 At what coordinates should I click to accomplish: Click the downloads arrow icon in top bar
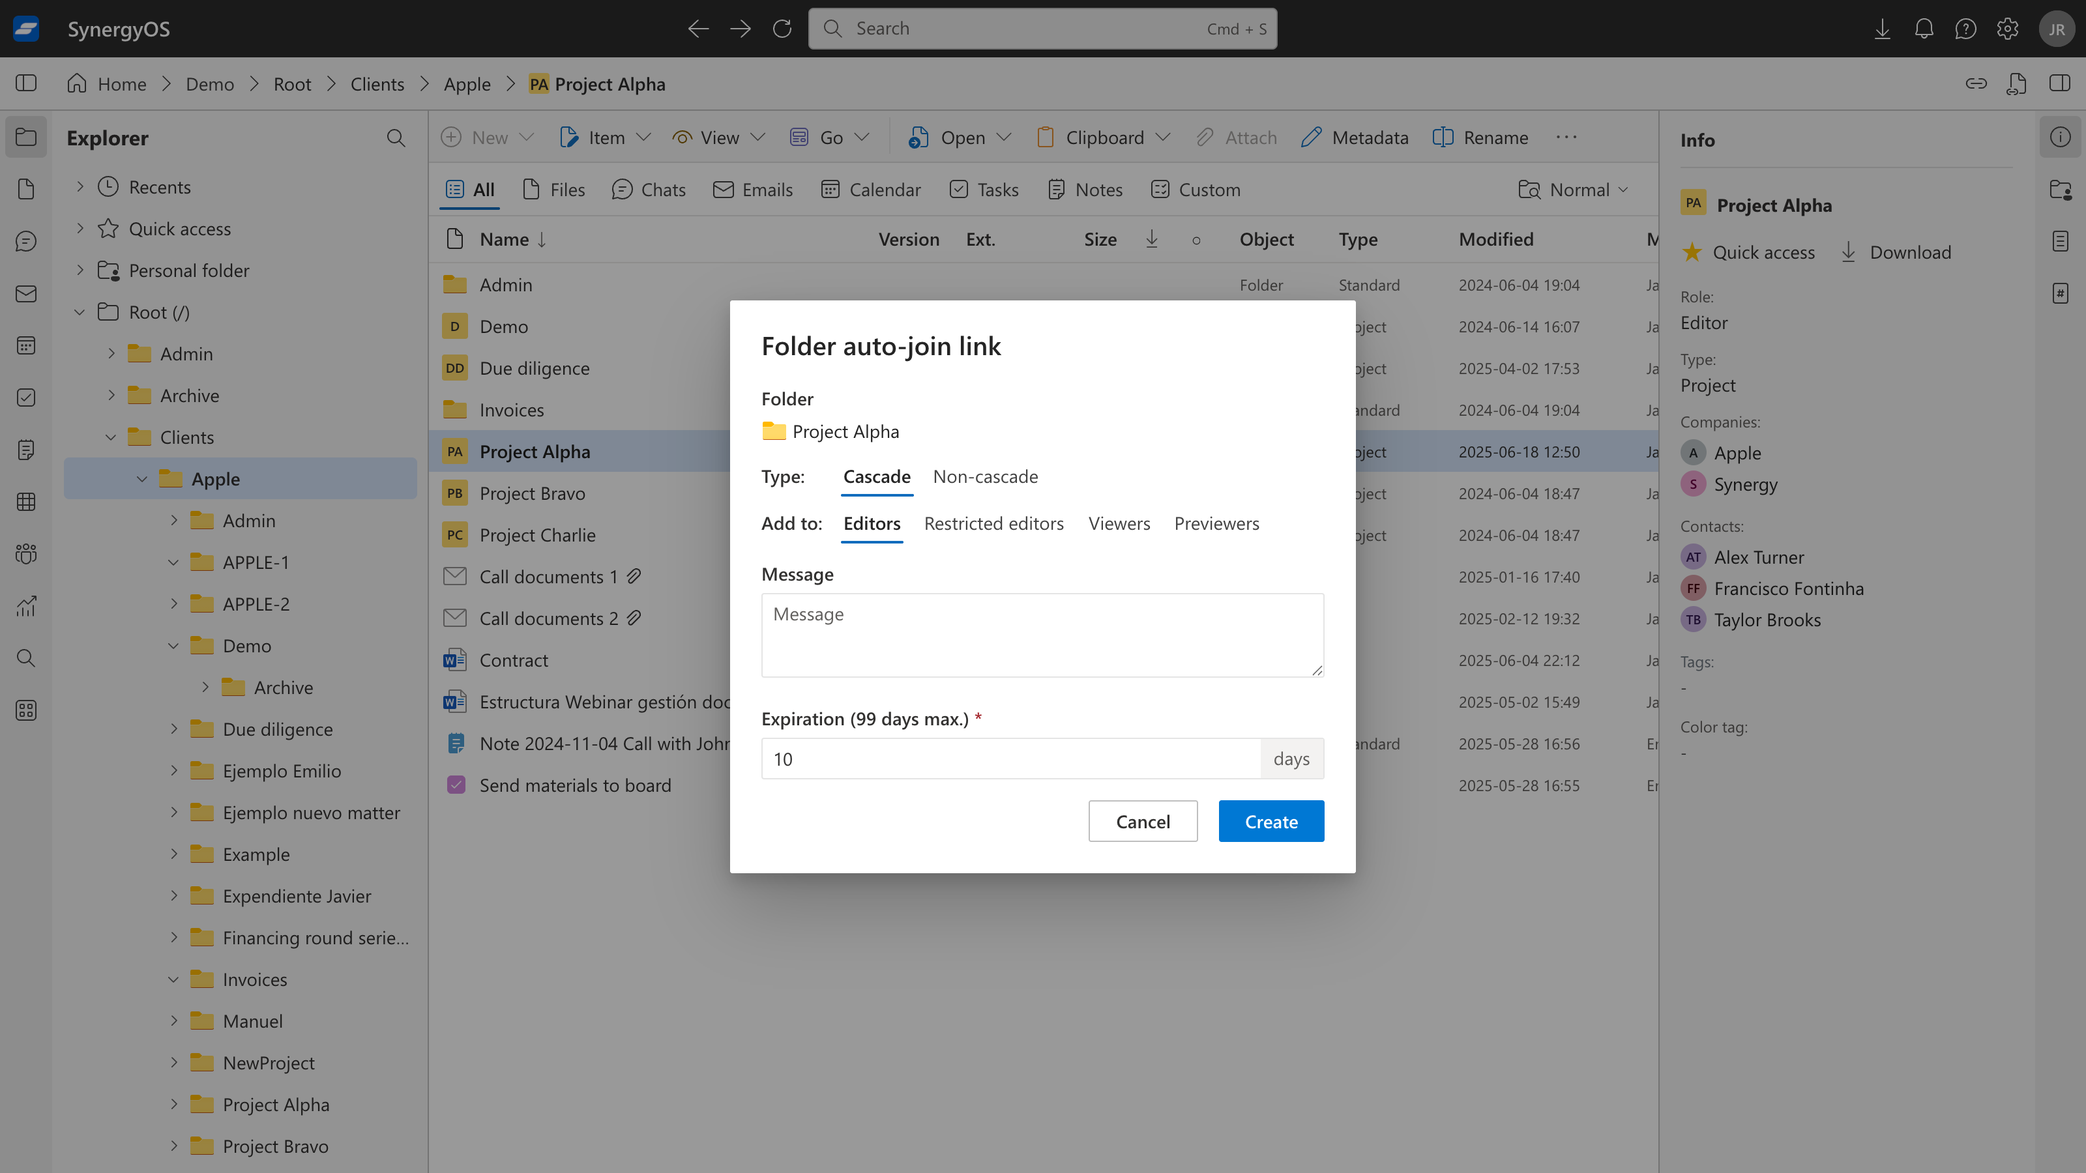(x=1882, y=29)
